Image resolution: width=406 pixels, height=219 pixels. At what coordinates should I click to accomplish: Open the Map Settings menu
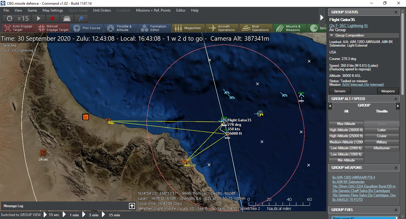(53, 10)
